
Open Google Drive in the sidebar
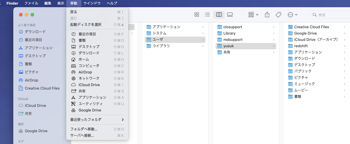coord(36,131)
